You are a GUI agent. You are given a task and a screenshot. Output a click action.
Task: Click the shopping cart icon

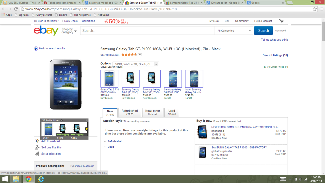(x=281, y=21)
